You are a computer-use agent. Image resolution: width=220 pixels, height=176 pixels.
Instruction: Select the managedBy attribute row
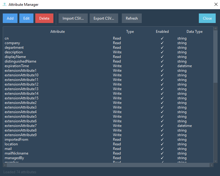[x=14, y=158]
